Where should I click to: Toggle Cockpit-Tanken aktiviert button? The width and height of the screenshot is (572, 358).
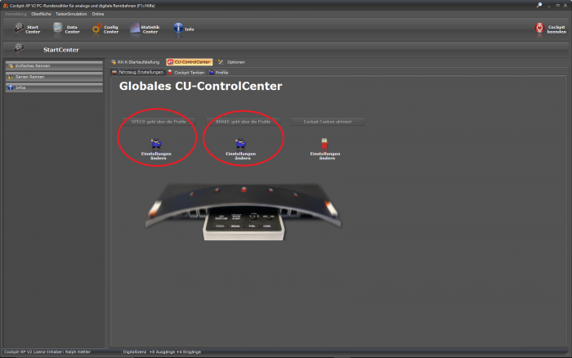(x=327, y=122)
